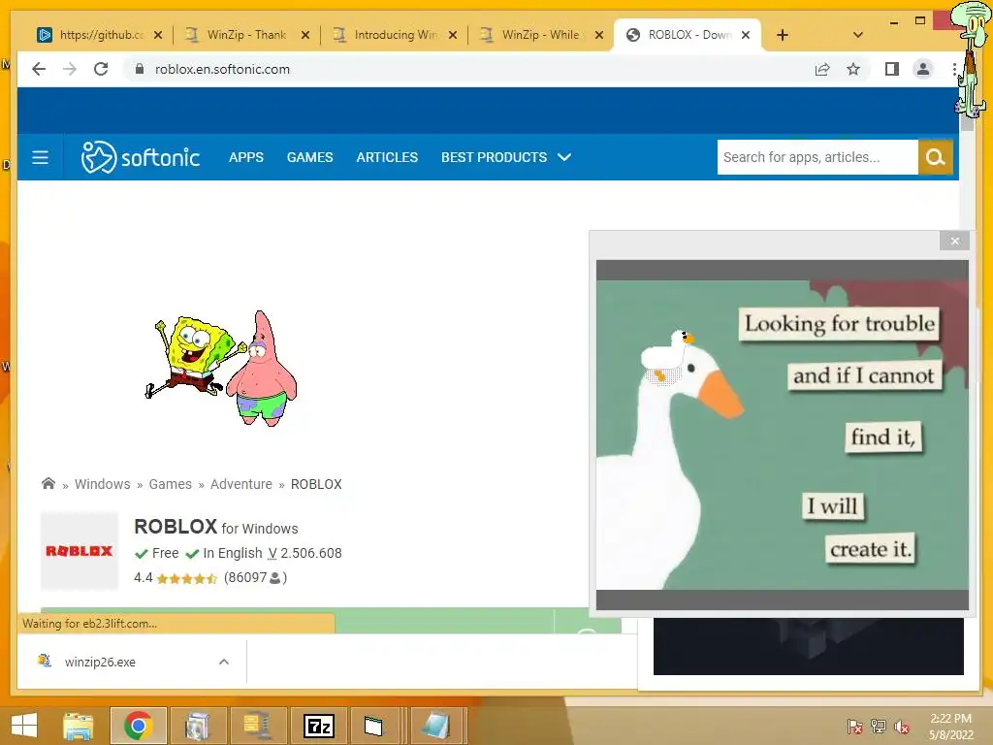Click the Chrome taskbar icon
The image size is (993, 745).
[x=138, y=726]
